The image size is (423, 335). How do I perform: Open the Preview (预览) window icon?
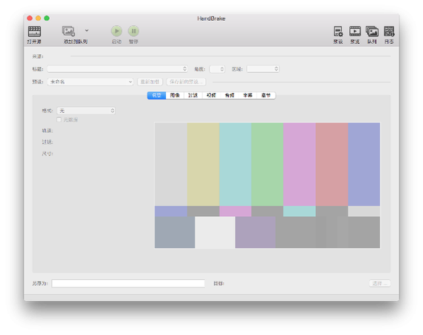click(x=355, y=31)
